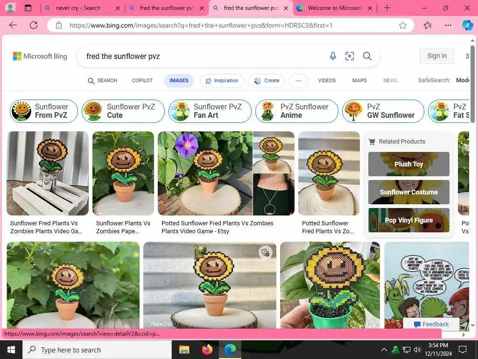Submit search with magnifier icon
Viewport: 478px width, 359px height.
point(367,56)
